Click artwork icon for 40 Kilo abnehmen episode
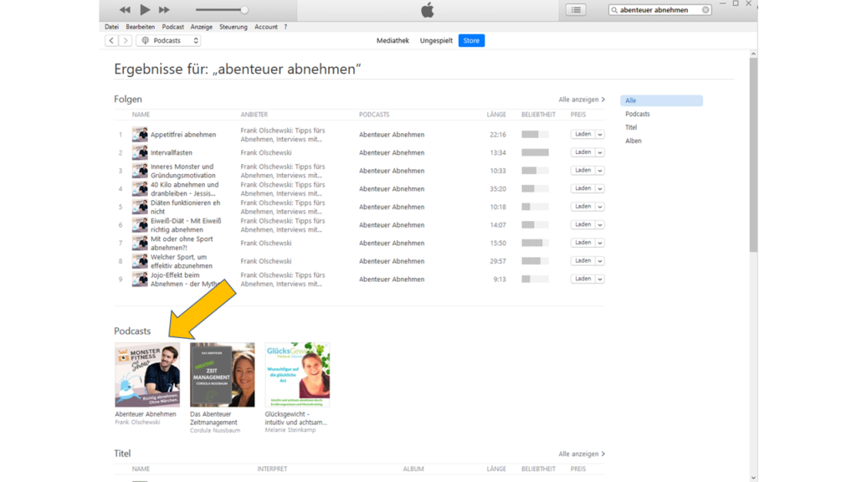Image resolution: width=857 pixels, height=482 pixels. (x=140, y=188)
